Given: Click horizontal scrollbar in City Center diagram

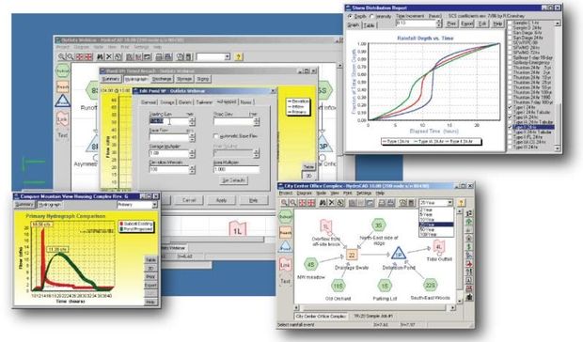Looking at the screenshot, I should coord(374,308).
